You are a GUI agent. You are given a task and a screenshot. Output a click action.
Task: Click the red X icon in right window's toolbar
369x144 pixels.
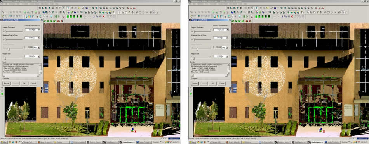click(292, 17)
